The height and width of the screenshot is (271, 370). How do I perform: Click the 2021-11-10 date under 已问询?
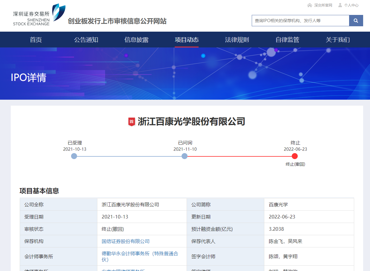[x=185, y=149]
